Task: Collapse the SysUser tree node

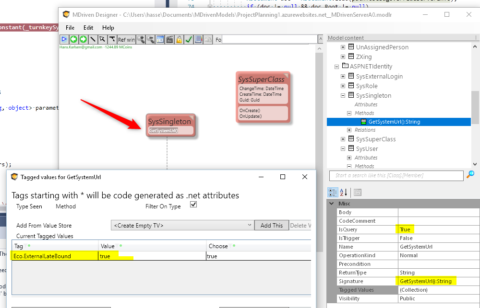Action: tap(343, 148)
